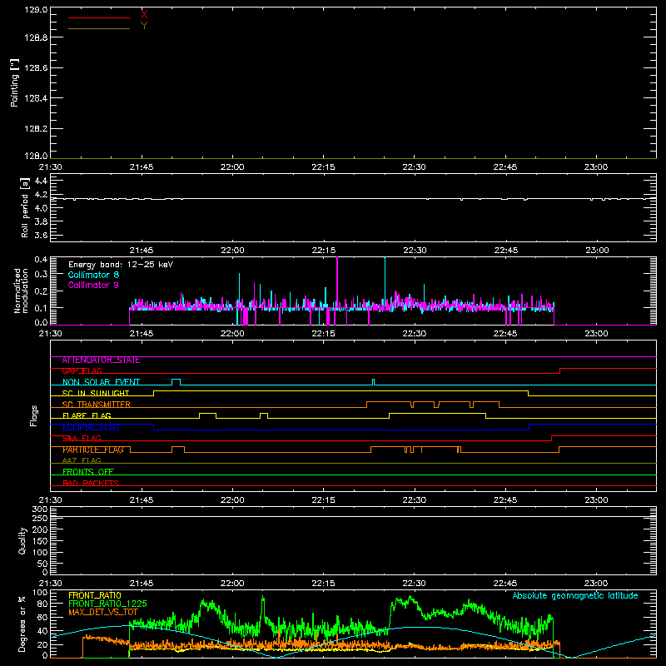Image resolution: width=666 pixels, height=666 pixels.
Task: Click the 60 tick on Degrees axis
Action: [42, 617]
